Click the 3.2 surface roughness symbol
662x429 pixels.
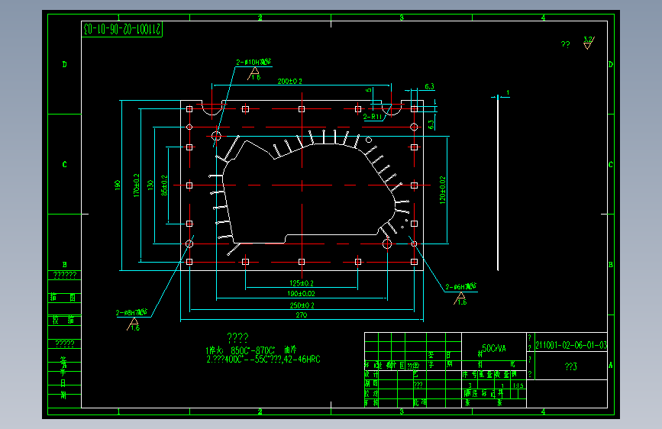coord(589,43)
